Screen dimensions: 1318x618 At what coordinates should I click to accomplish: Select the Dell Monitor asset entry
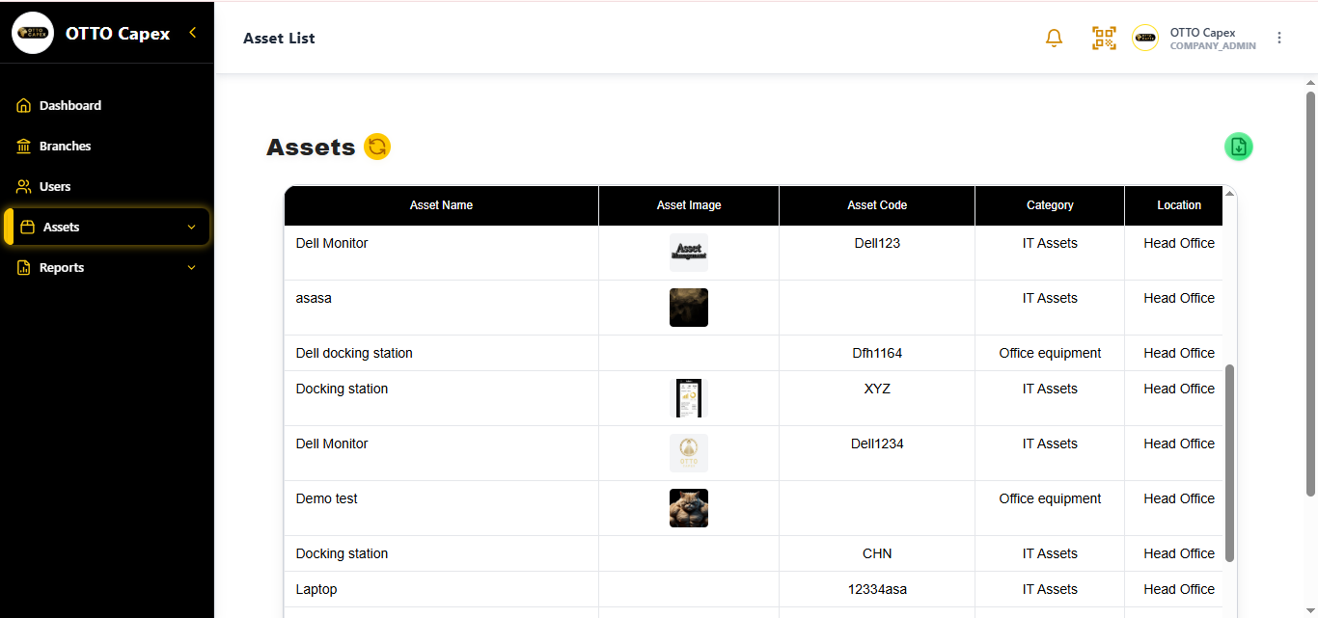[332, 243]
